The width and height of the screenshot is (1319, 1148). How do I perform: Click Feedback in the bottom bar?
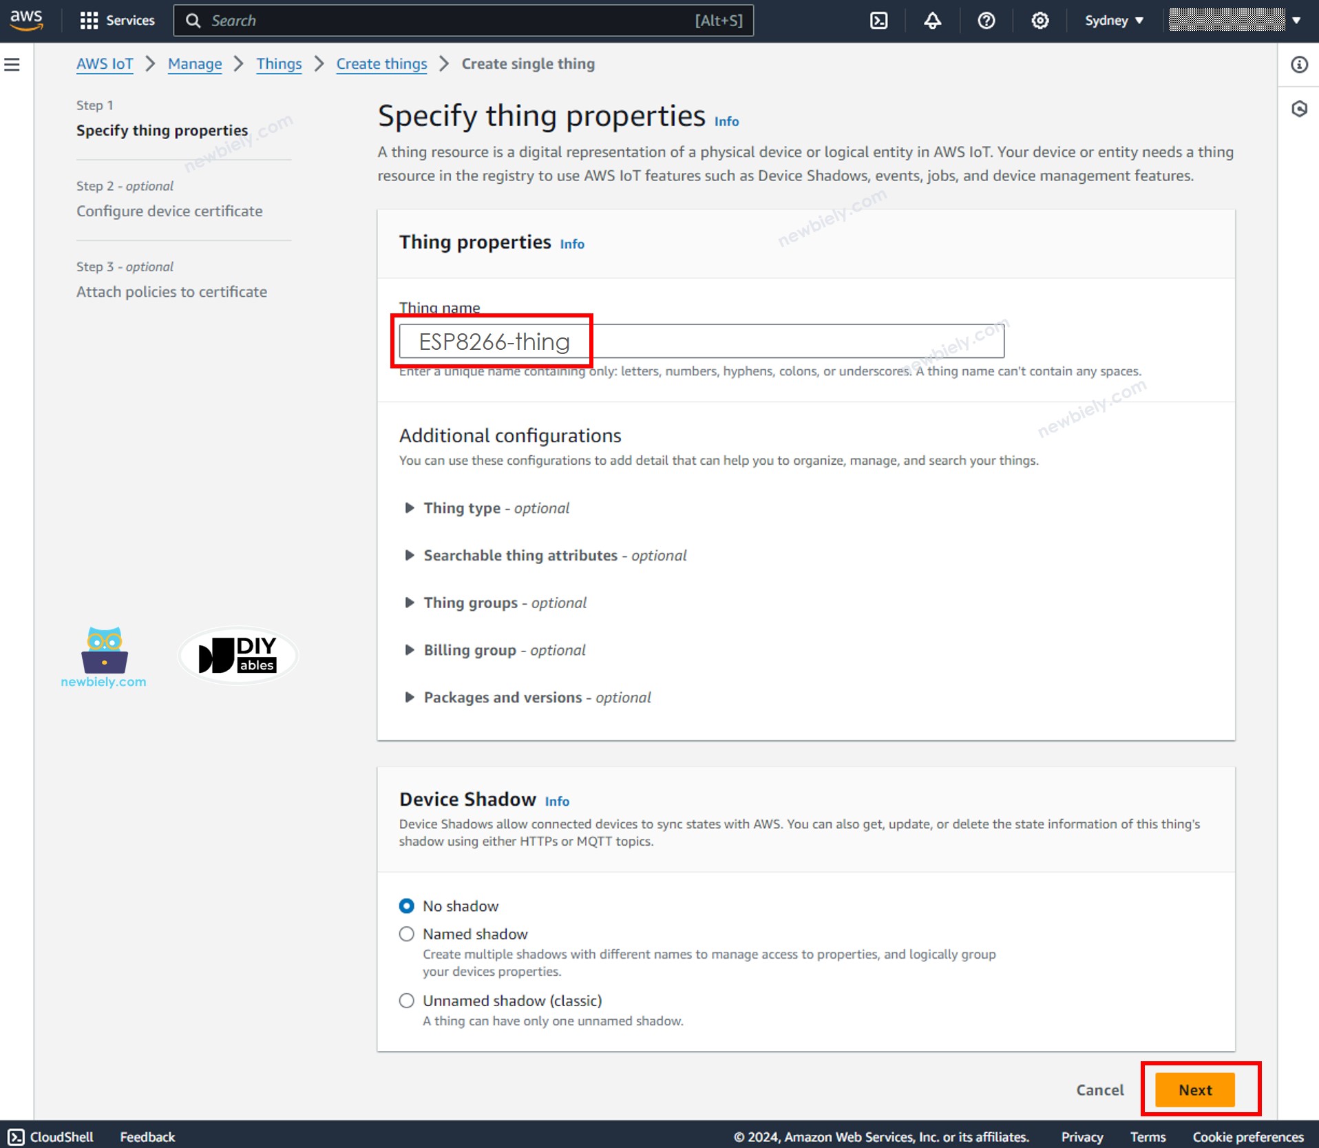point(146,1136)
